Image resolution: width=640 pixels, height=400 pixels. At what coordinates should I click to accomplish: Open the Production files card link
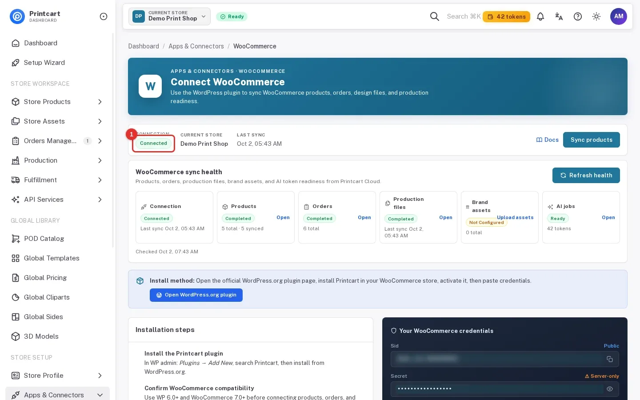tap(446, 217)
